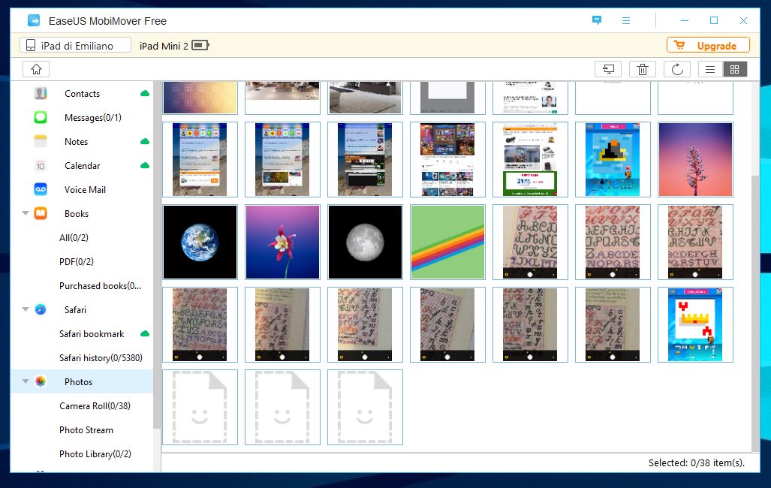Collapse the Books category

pos(26,214)
